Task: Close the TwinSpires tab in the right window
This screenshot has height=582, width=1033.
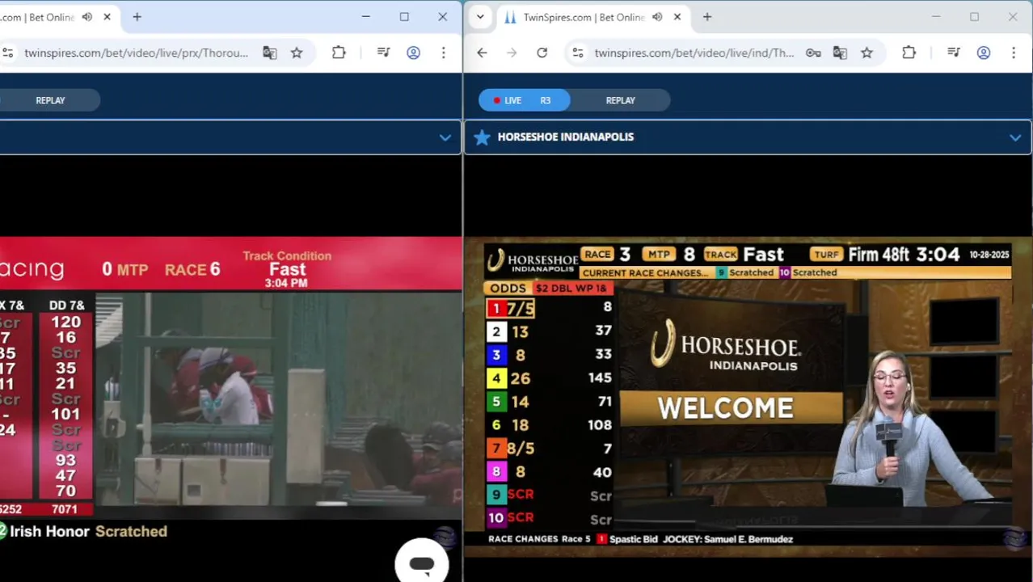Action: coord(677,17)
